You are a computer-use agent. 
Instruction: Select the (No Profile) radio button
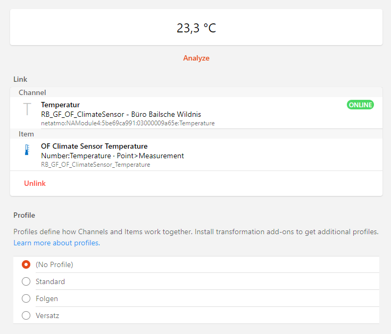pos(26,264)
